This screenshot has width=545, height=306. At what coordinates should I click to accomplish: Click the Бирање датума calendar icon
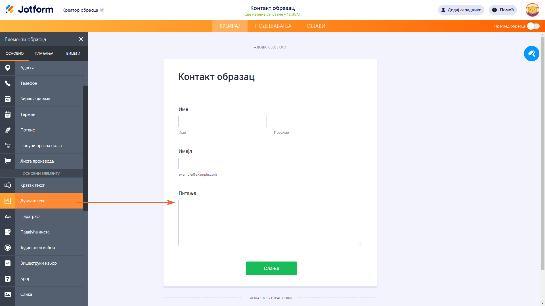click(x=8, y=99)
